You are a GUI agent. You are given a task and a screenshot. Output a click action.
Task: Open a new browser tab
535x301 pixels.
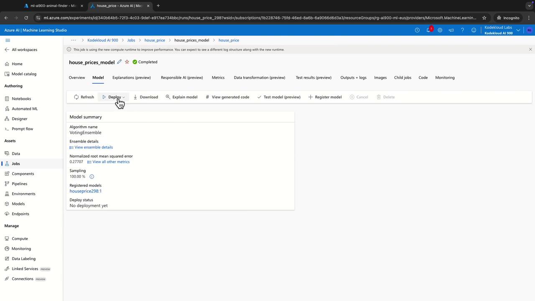(158, 6)
